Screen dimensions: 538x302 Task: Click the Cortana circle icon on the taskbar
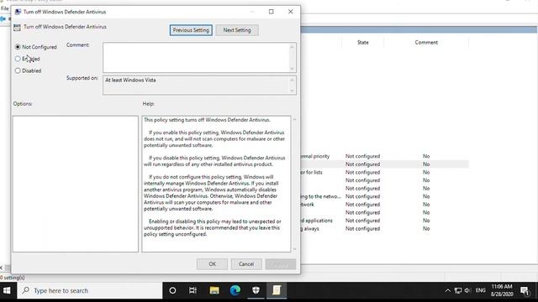pos(172,291)
